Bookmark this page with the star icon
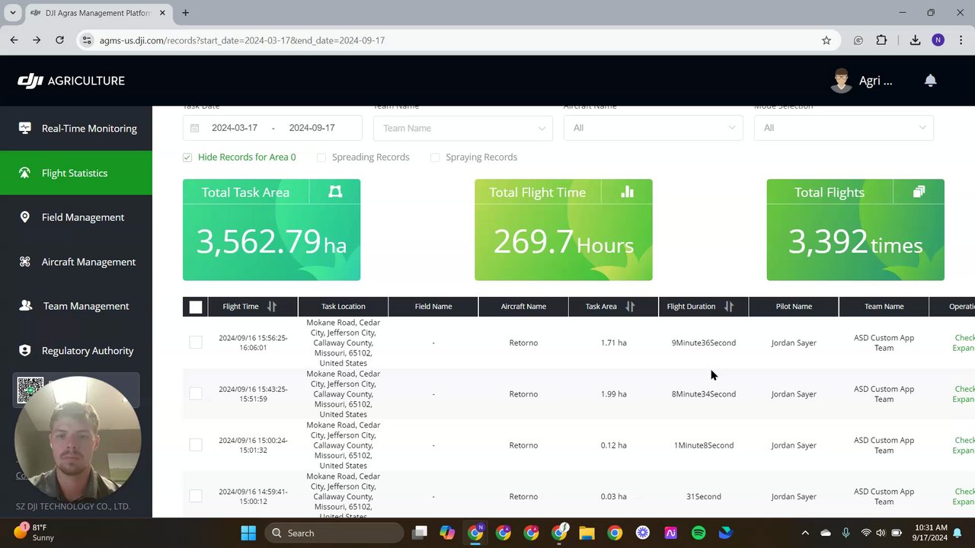The height and width of the screenshot is (548, 975). point(826,40)
